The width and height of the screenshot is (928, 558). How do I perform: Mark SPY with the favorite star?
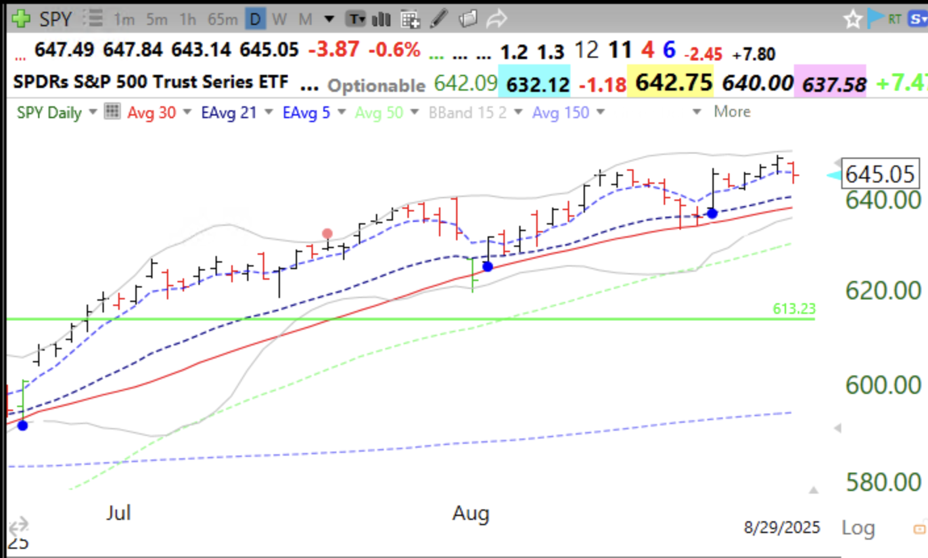coord(852,19)
